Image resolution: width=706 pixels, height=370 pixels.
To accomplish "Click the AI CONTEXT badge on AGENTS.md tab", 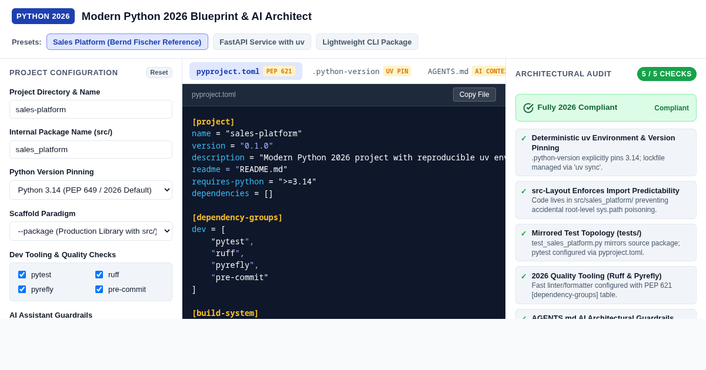I will [489, 71].
